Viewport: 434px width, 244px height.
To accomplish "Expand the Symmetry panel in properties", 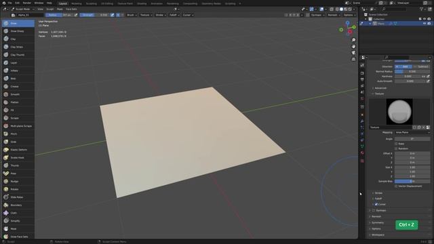I will tap(377, 223).
